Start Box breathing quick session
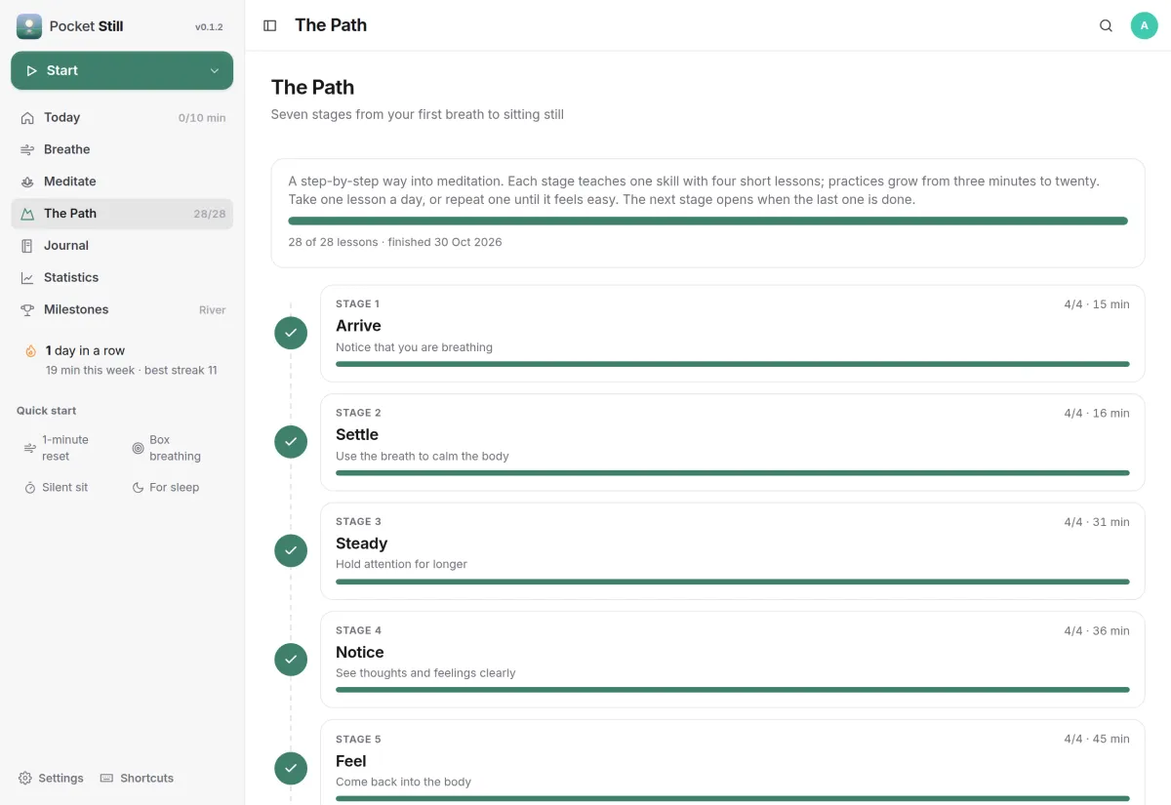This screenshot has height=805, width=1171. 177,448
